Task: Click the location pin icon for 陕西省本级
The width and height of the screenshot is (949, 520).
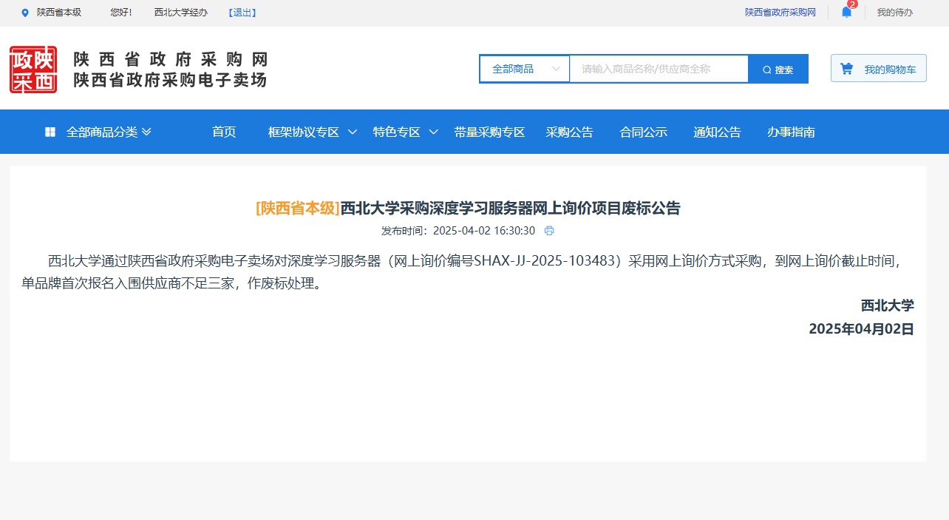Action: (25, 13)
